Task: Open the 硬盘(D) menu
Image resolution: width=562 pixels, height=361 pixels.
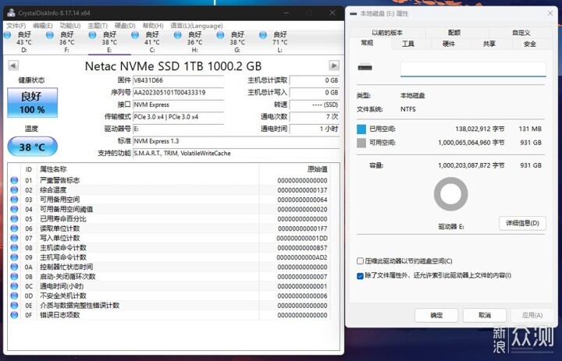Action: tap(125, 26)
